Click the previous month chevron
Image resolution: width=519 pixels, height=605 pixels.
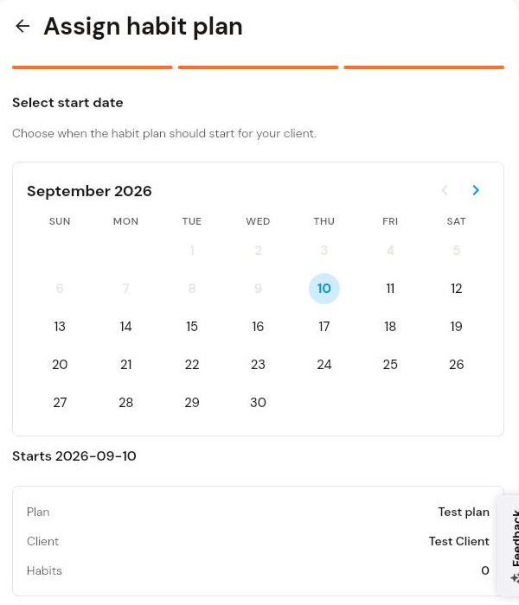pos(445,190)
